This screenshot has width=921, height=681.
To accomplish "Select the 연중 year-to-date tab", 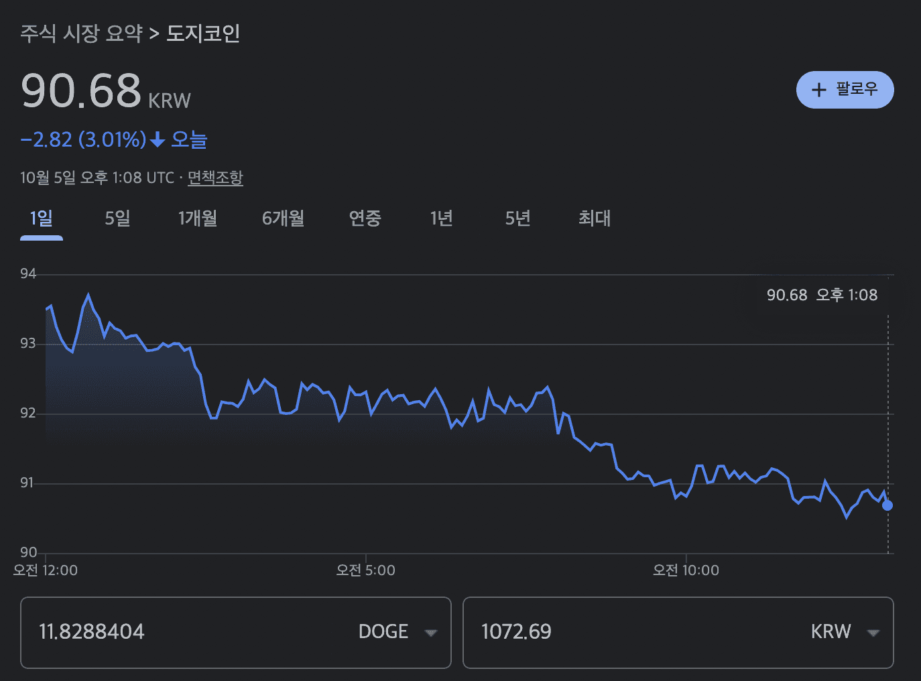I will coord(365,218).
